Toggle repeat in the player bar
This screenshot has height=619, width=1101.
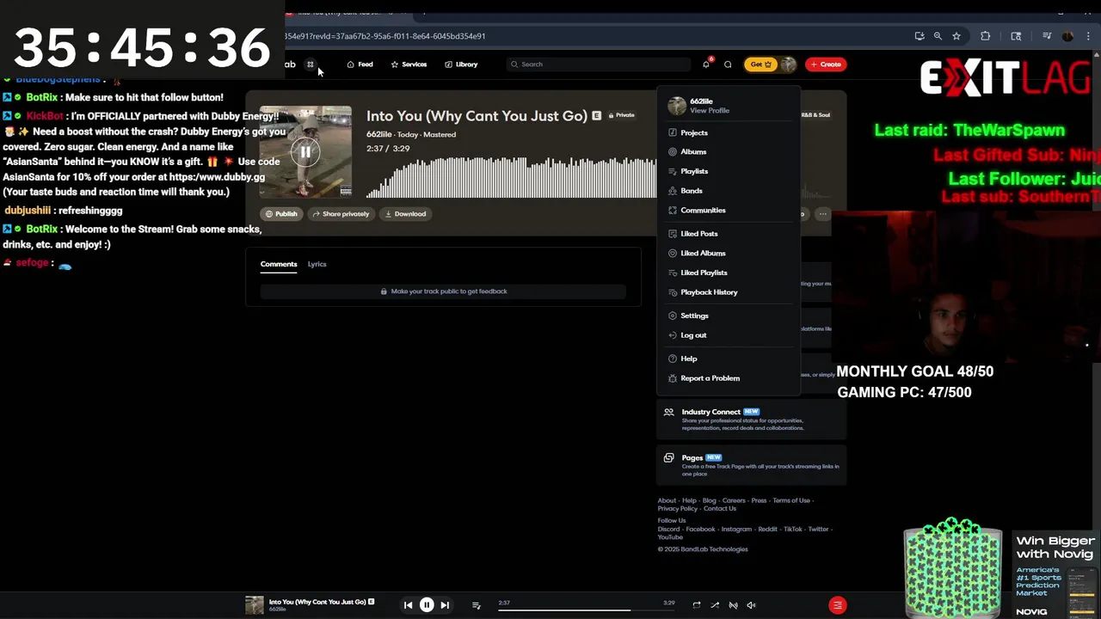click(697, 605)
